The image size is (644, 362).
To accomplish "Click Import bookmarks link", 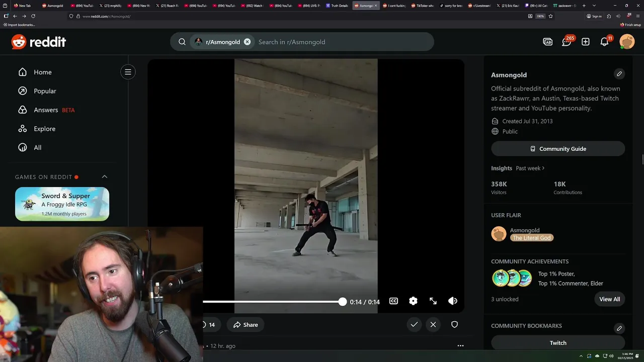I will [x=19, y=25].
